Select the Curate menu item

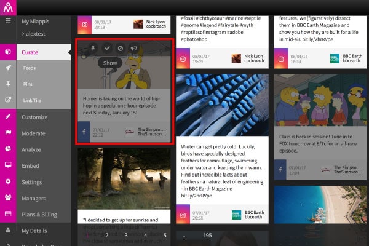(44, 52)
